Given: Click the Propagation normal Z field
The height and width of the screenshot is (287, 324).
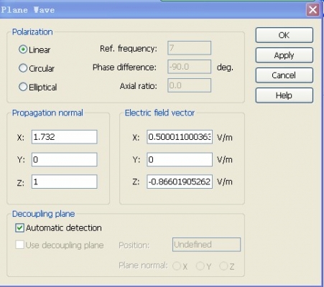Looking at the screenshot, I should click(x=65, y=182).
